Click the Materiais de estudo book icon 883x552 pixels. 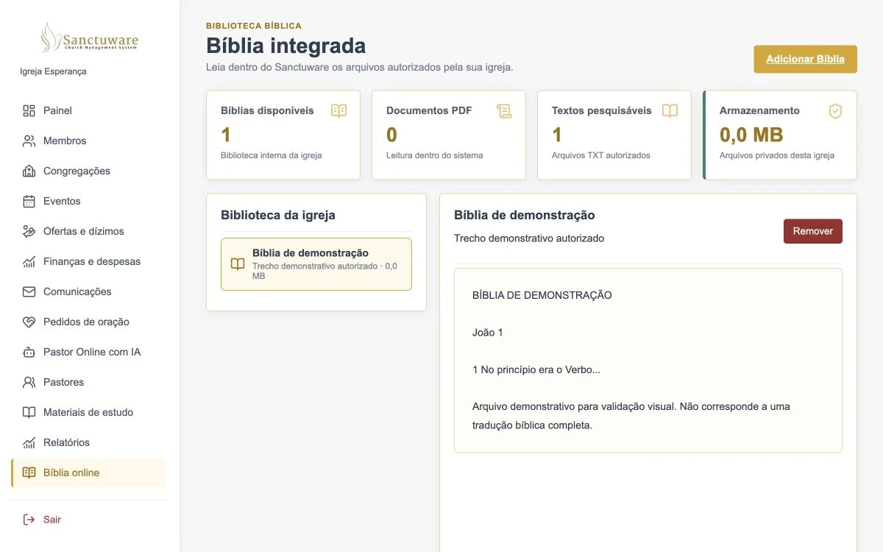pos(29,412)
